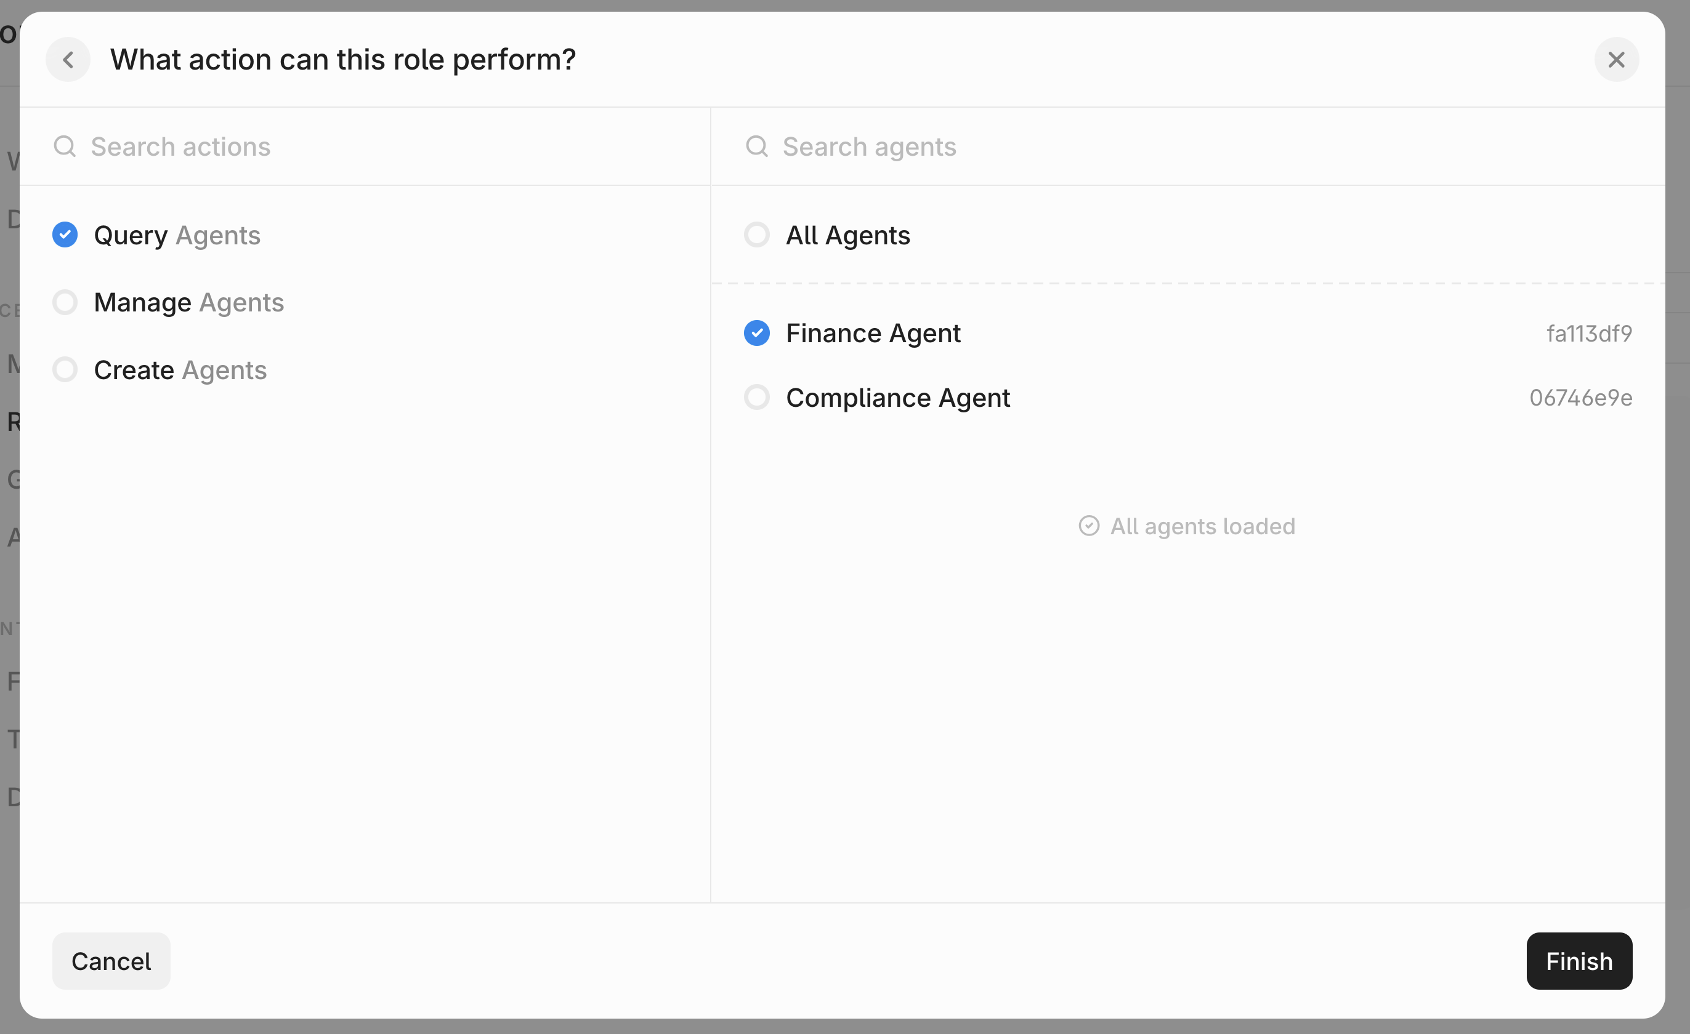
Task: Click the search actions magnifier icon
Action: [x=65, y=146]
